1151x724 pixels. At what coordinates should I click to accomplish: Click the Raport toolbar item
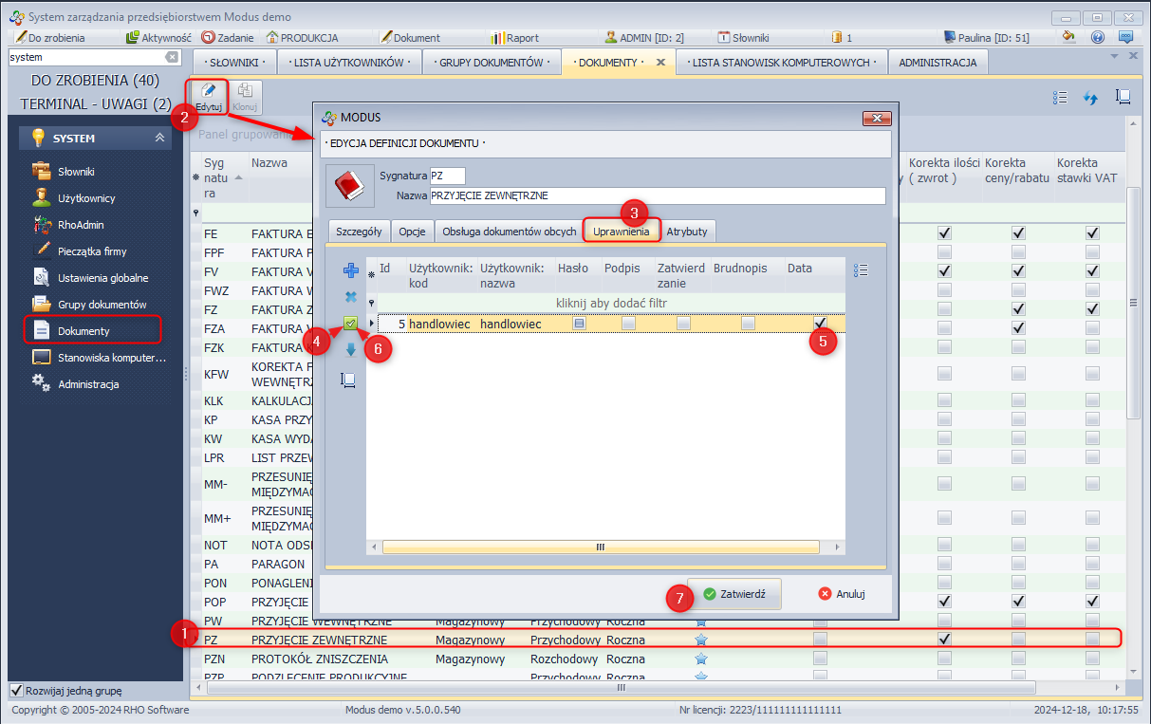click(x=515, y=38)
